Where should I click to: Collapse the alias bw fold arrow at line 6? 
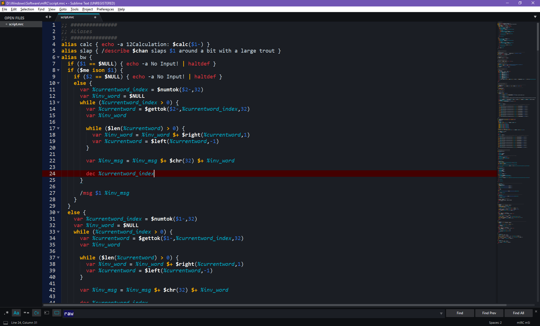pyautogui.click(x=58, y=57)
